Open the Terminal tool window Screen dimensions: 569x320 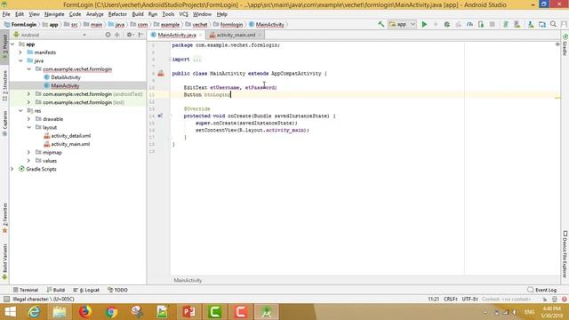[26, 290]
